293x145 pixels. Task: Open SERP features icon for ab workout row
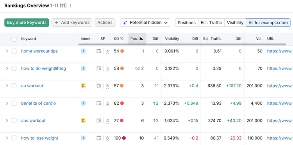point(99,86)
